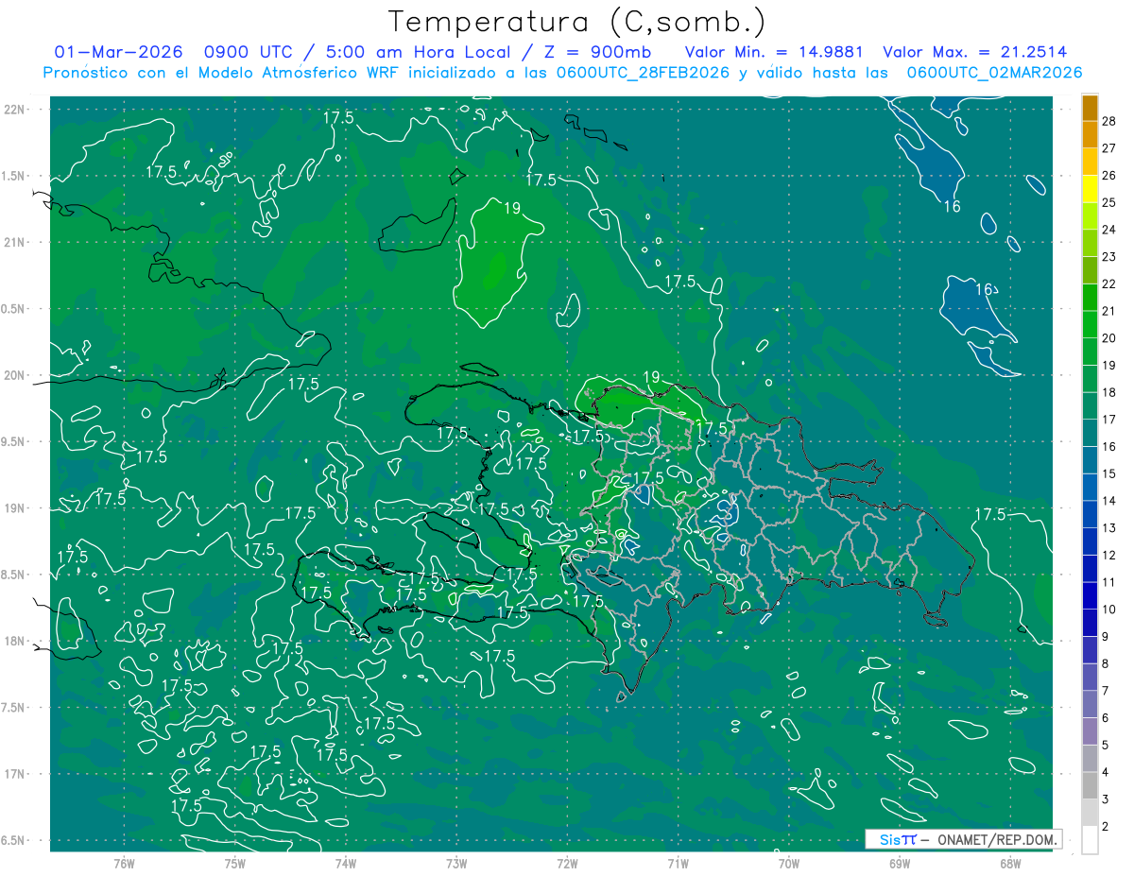This screenshot has width=1134, height=876.
Task: Click the "74W" longitude label
Action: pos(345,864)
